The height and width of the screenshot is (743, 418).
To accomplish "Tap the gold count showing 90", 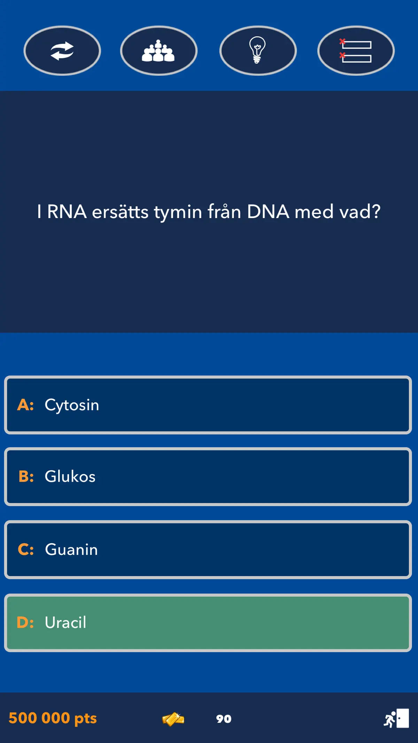I will point(224,719).
